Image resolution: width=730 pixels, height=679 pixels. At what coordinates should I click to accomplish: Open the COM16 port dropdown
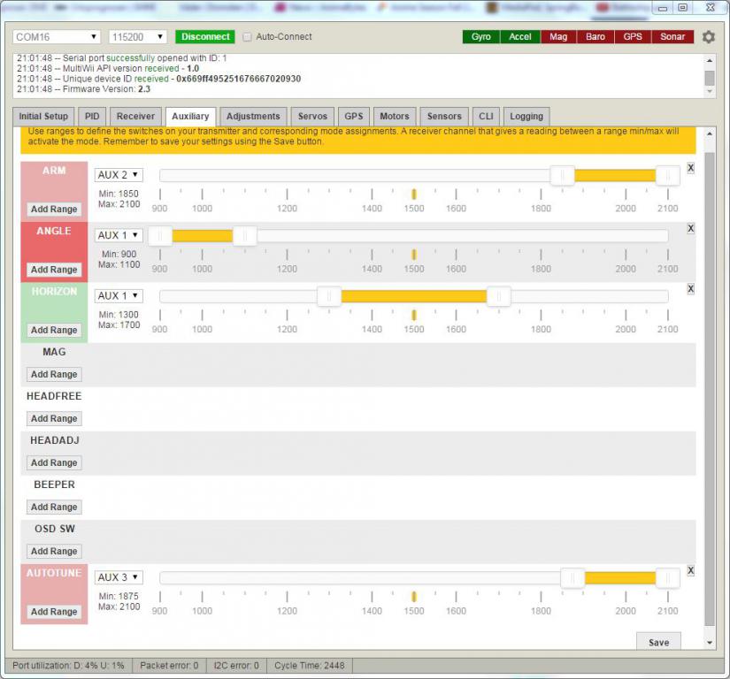tap(57, 37)
